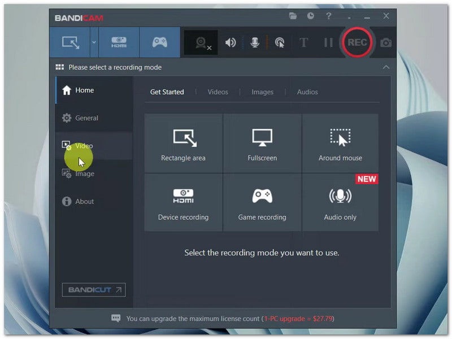Toggle the text overlay T icon
The height and width of the screenshot is (339, 452).
(303, 43)
